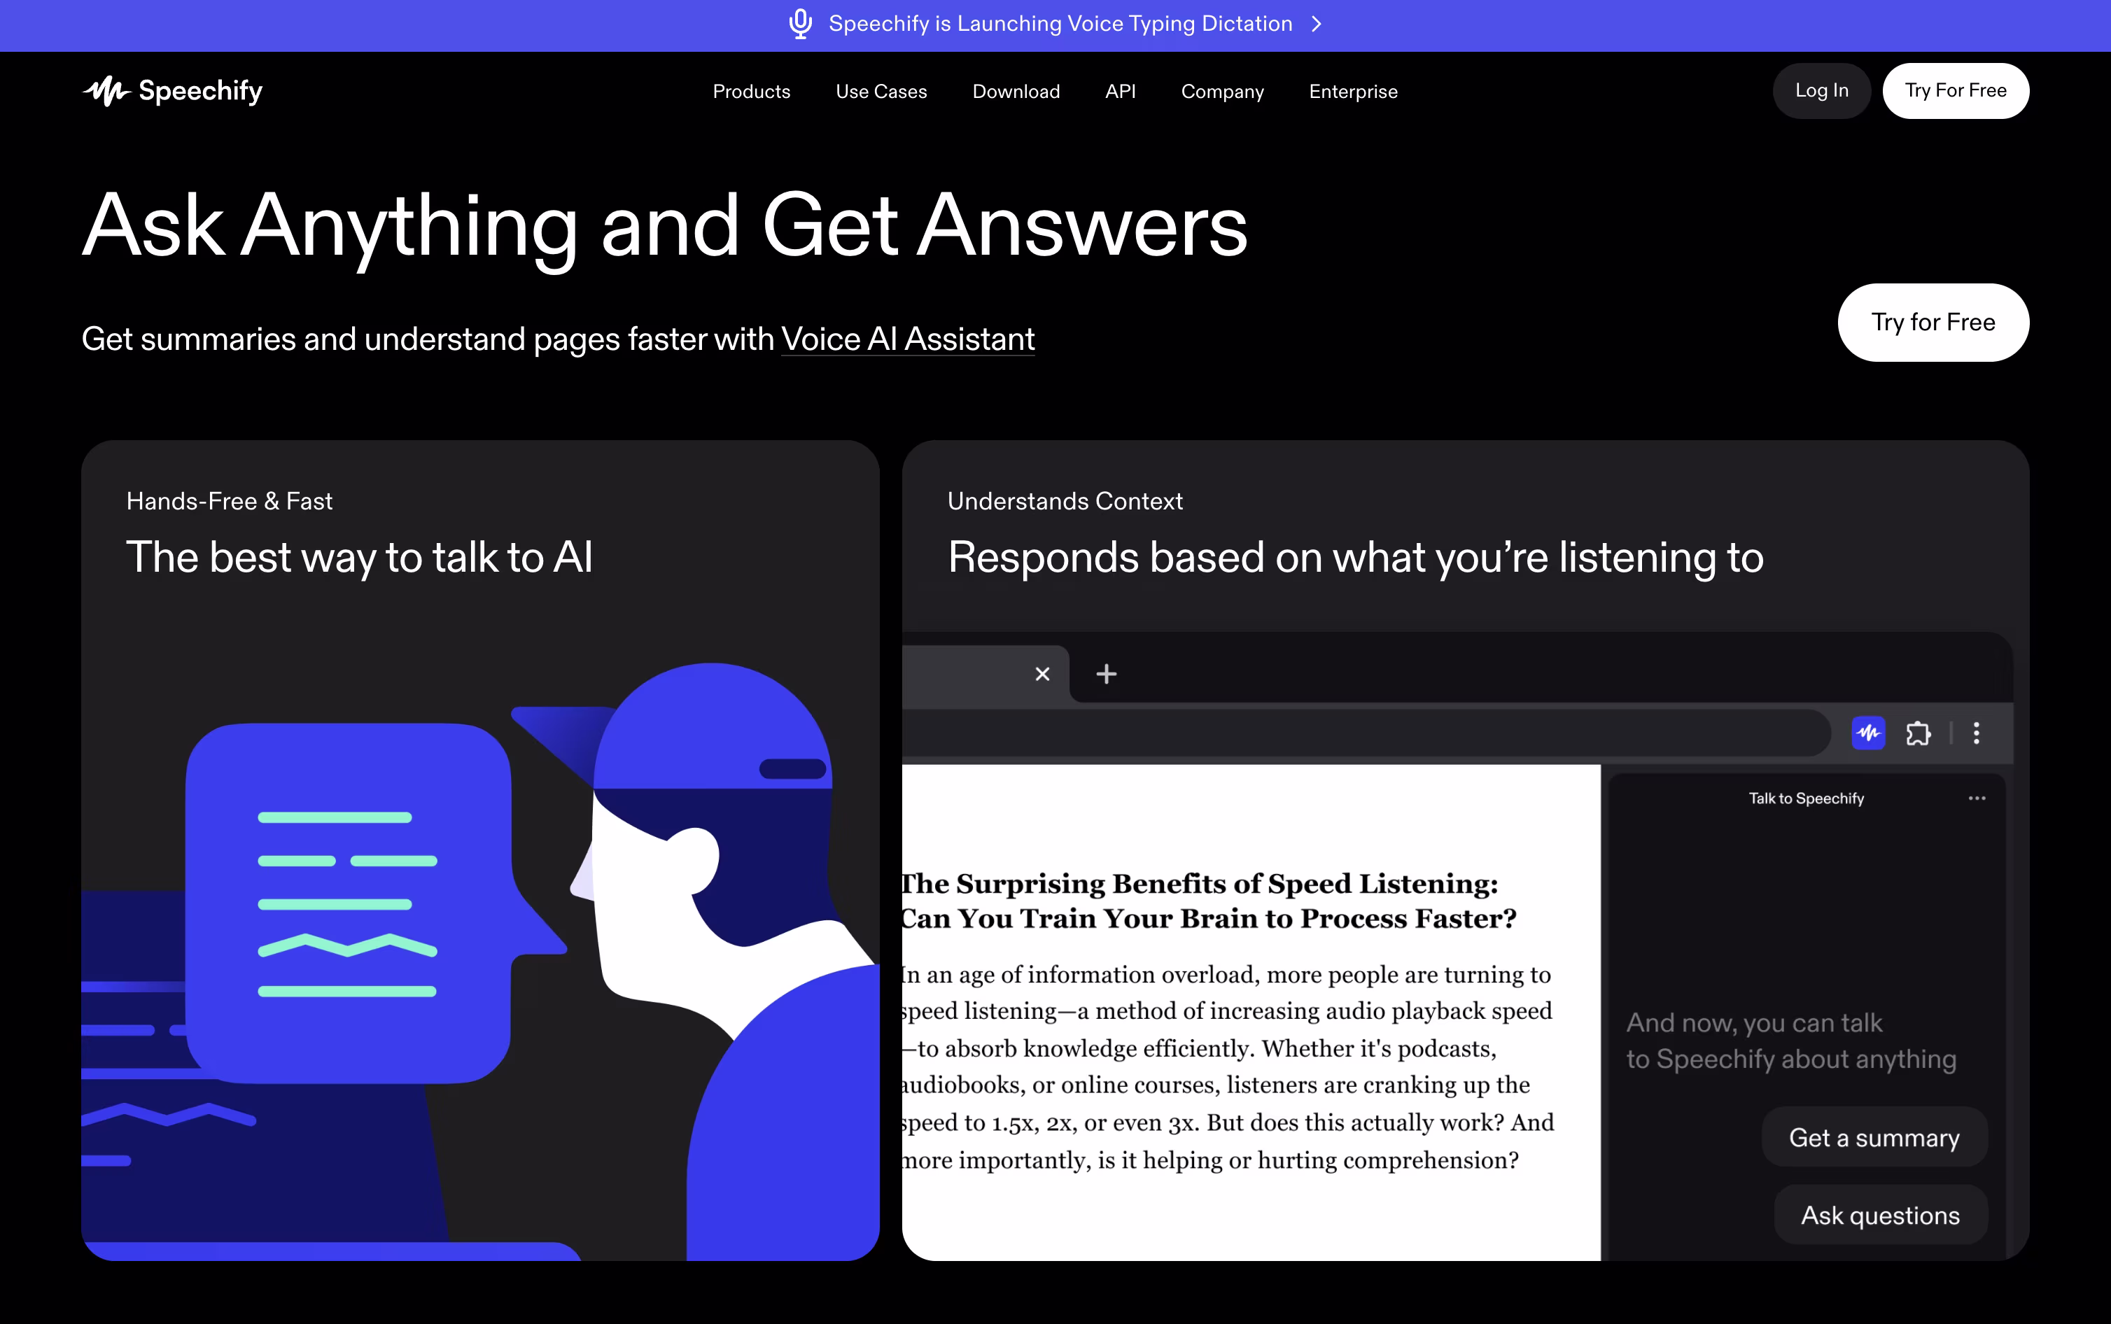
Task: Click the 'Surprising Benefits of Speed Listening' article title
Action: tap(1208, 901)
